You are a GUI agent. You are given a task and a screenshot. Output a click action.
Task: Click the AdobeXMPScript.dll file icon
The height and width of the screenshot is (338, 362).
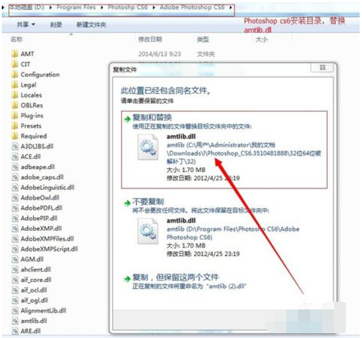click(x=16, y=249)
